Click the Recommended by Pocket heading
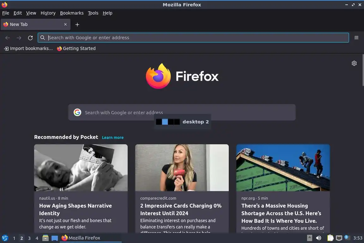Screen dimensions: 364x243 (66, 137)
